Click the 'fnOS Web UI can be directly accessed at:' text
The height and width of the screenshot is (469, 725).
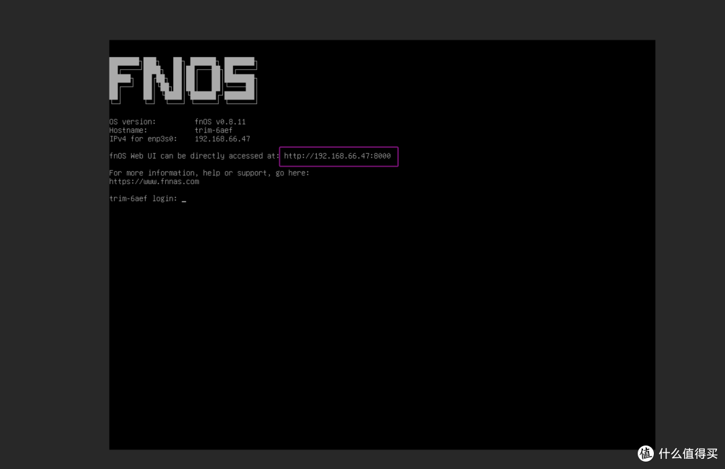tap(194, 156)
